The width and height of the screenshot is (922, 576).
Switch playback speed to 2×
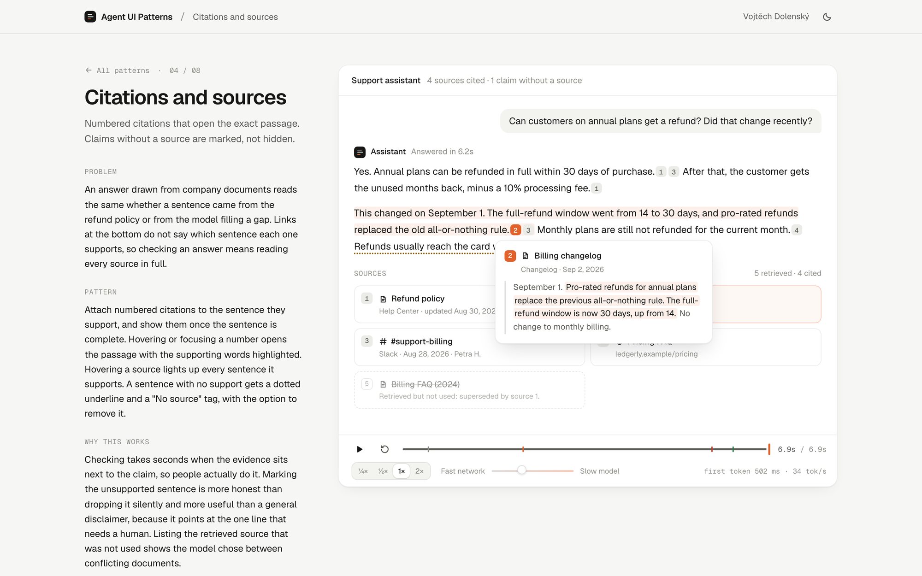click(420, 471)
